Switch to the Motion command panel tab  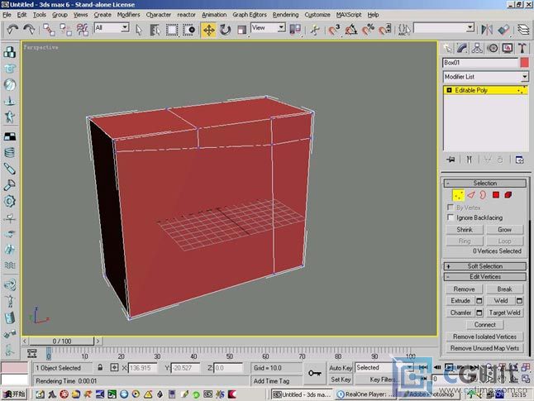(x=493, y=48)
